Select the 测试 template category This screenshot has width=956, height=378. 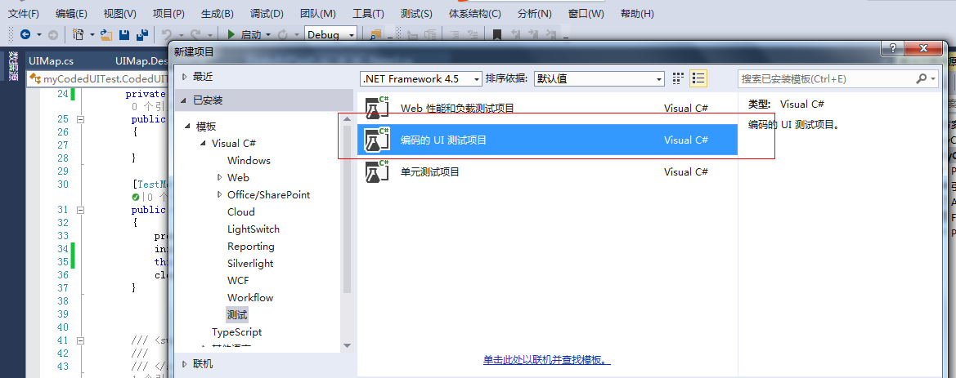pos(237,314)
